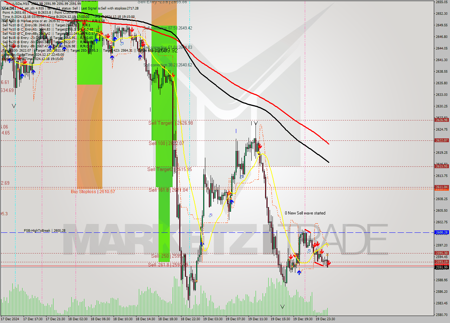Click the 2644.05 price axis label
450x323 pixels.
442,48
